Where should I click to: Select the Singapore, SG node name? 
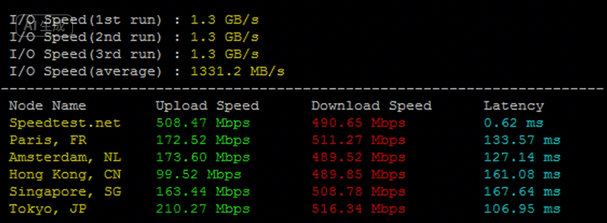[x=65, y=191]
